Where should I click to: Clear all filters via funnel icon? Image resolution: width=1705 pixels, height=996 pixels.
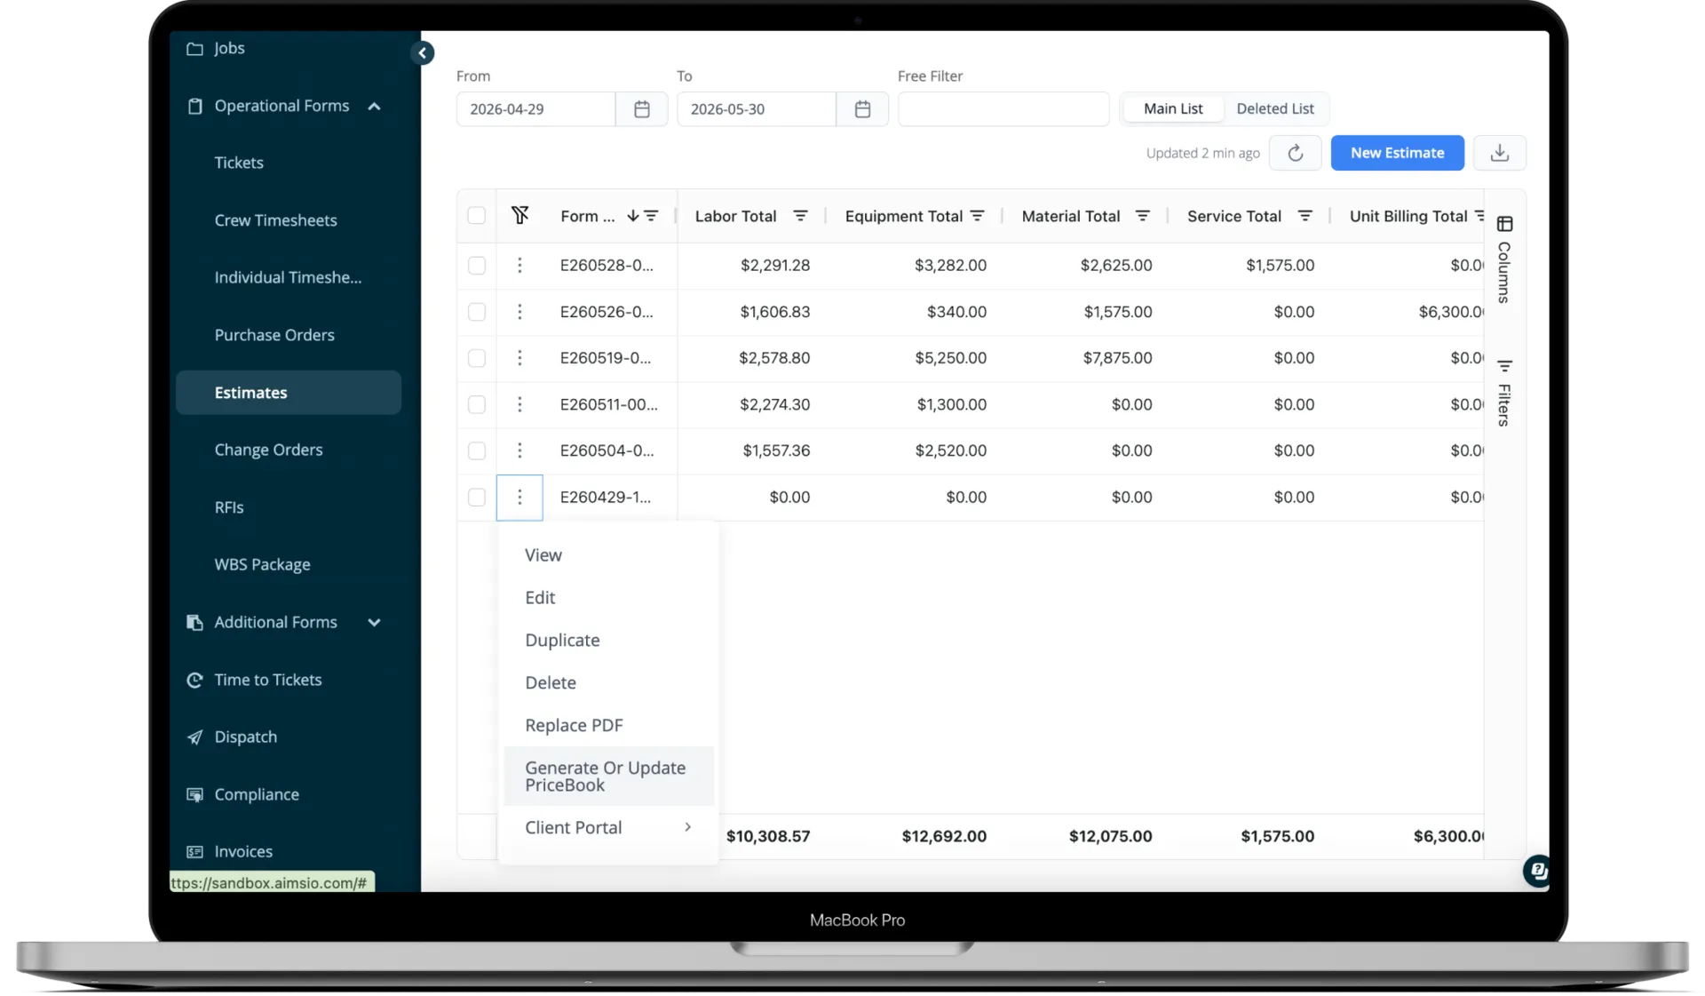(519, 215)
